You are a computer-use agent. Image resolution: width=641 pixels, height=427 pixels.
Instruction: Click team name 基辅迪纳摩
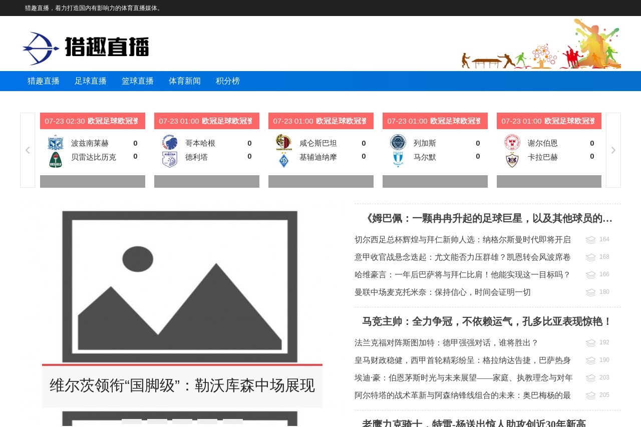[318, 157]
